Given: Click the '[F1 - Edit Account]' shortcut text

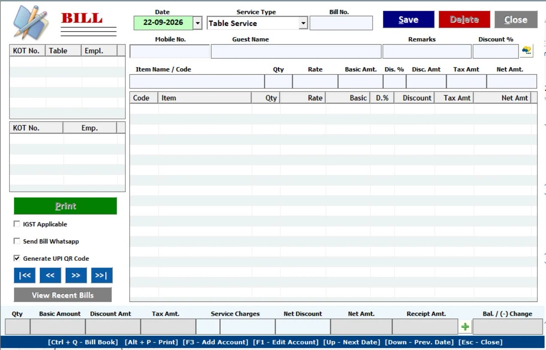Looking at the screenshot, I should tap(286, 342).
